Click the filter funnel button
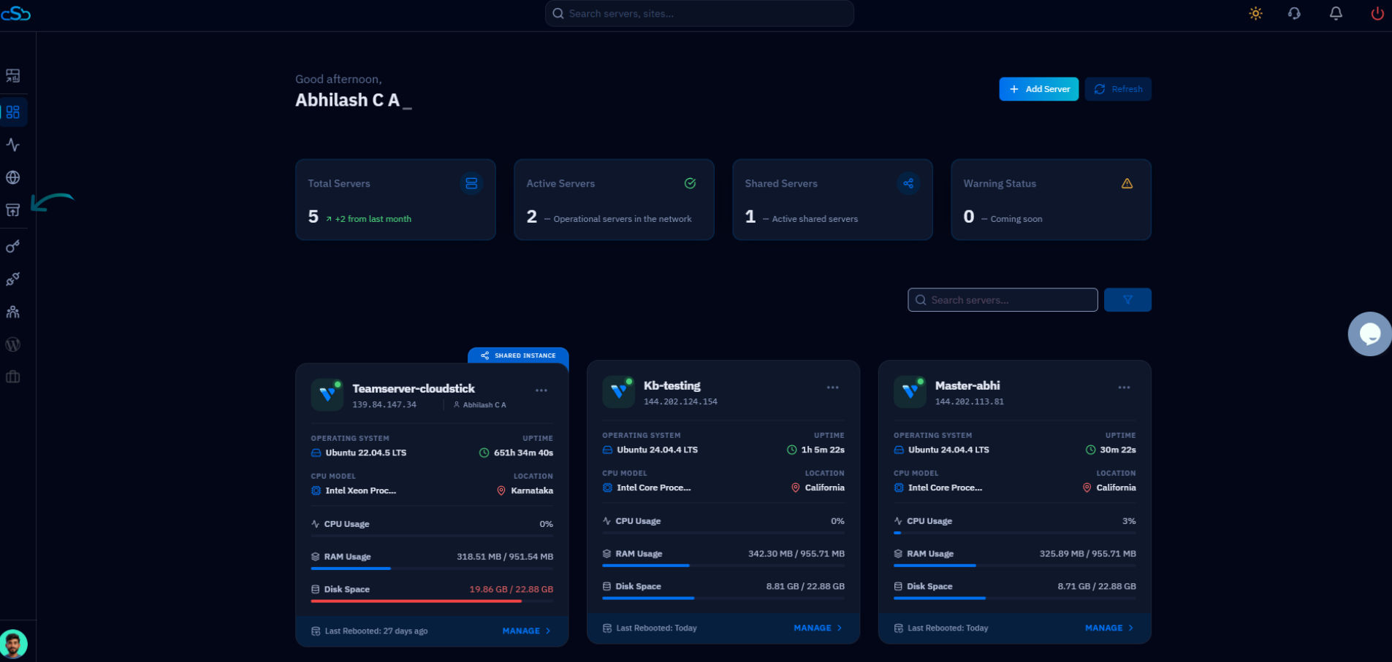Screen dimensions: 1392x662 tap(1127, 300)
